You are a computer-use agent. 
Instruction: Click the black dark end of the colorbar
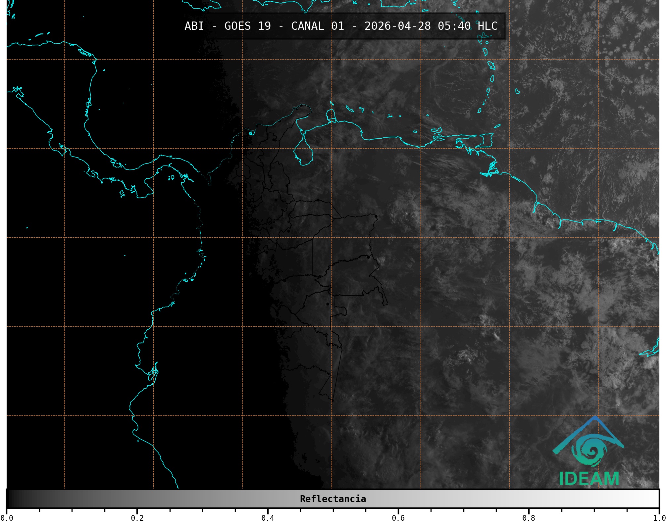click(x=12, y=499)
